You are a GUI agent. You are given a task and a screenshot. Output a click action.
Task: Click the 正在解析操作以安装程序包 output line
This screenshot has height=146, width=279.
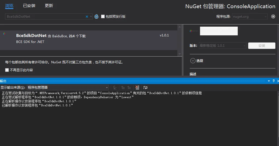39,101
